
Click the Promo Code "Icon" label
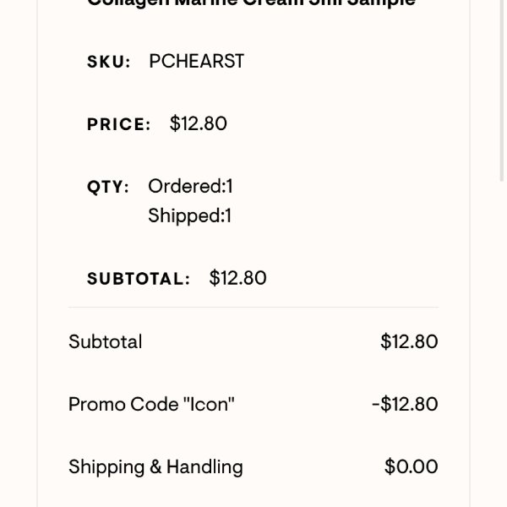pos(151,404)
